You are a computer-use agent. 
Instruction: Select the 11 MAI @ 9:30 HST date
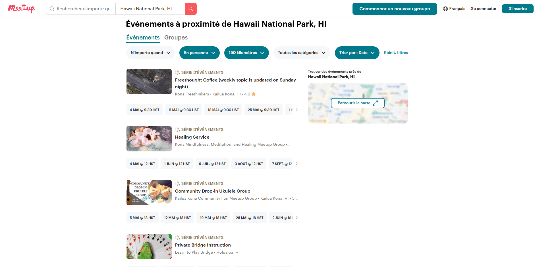click(184, 110)
